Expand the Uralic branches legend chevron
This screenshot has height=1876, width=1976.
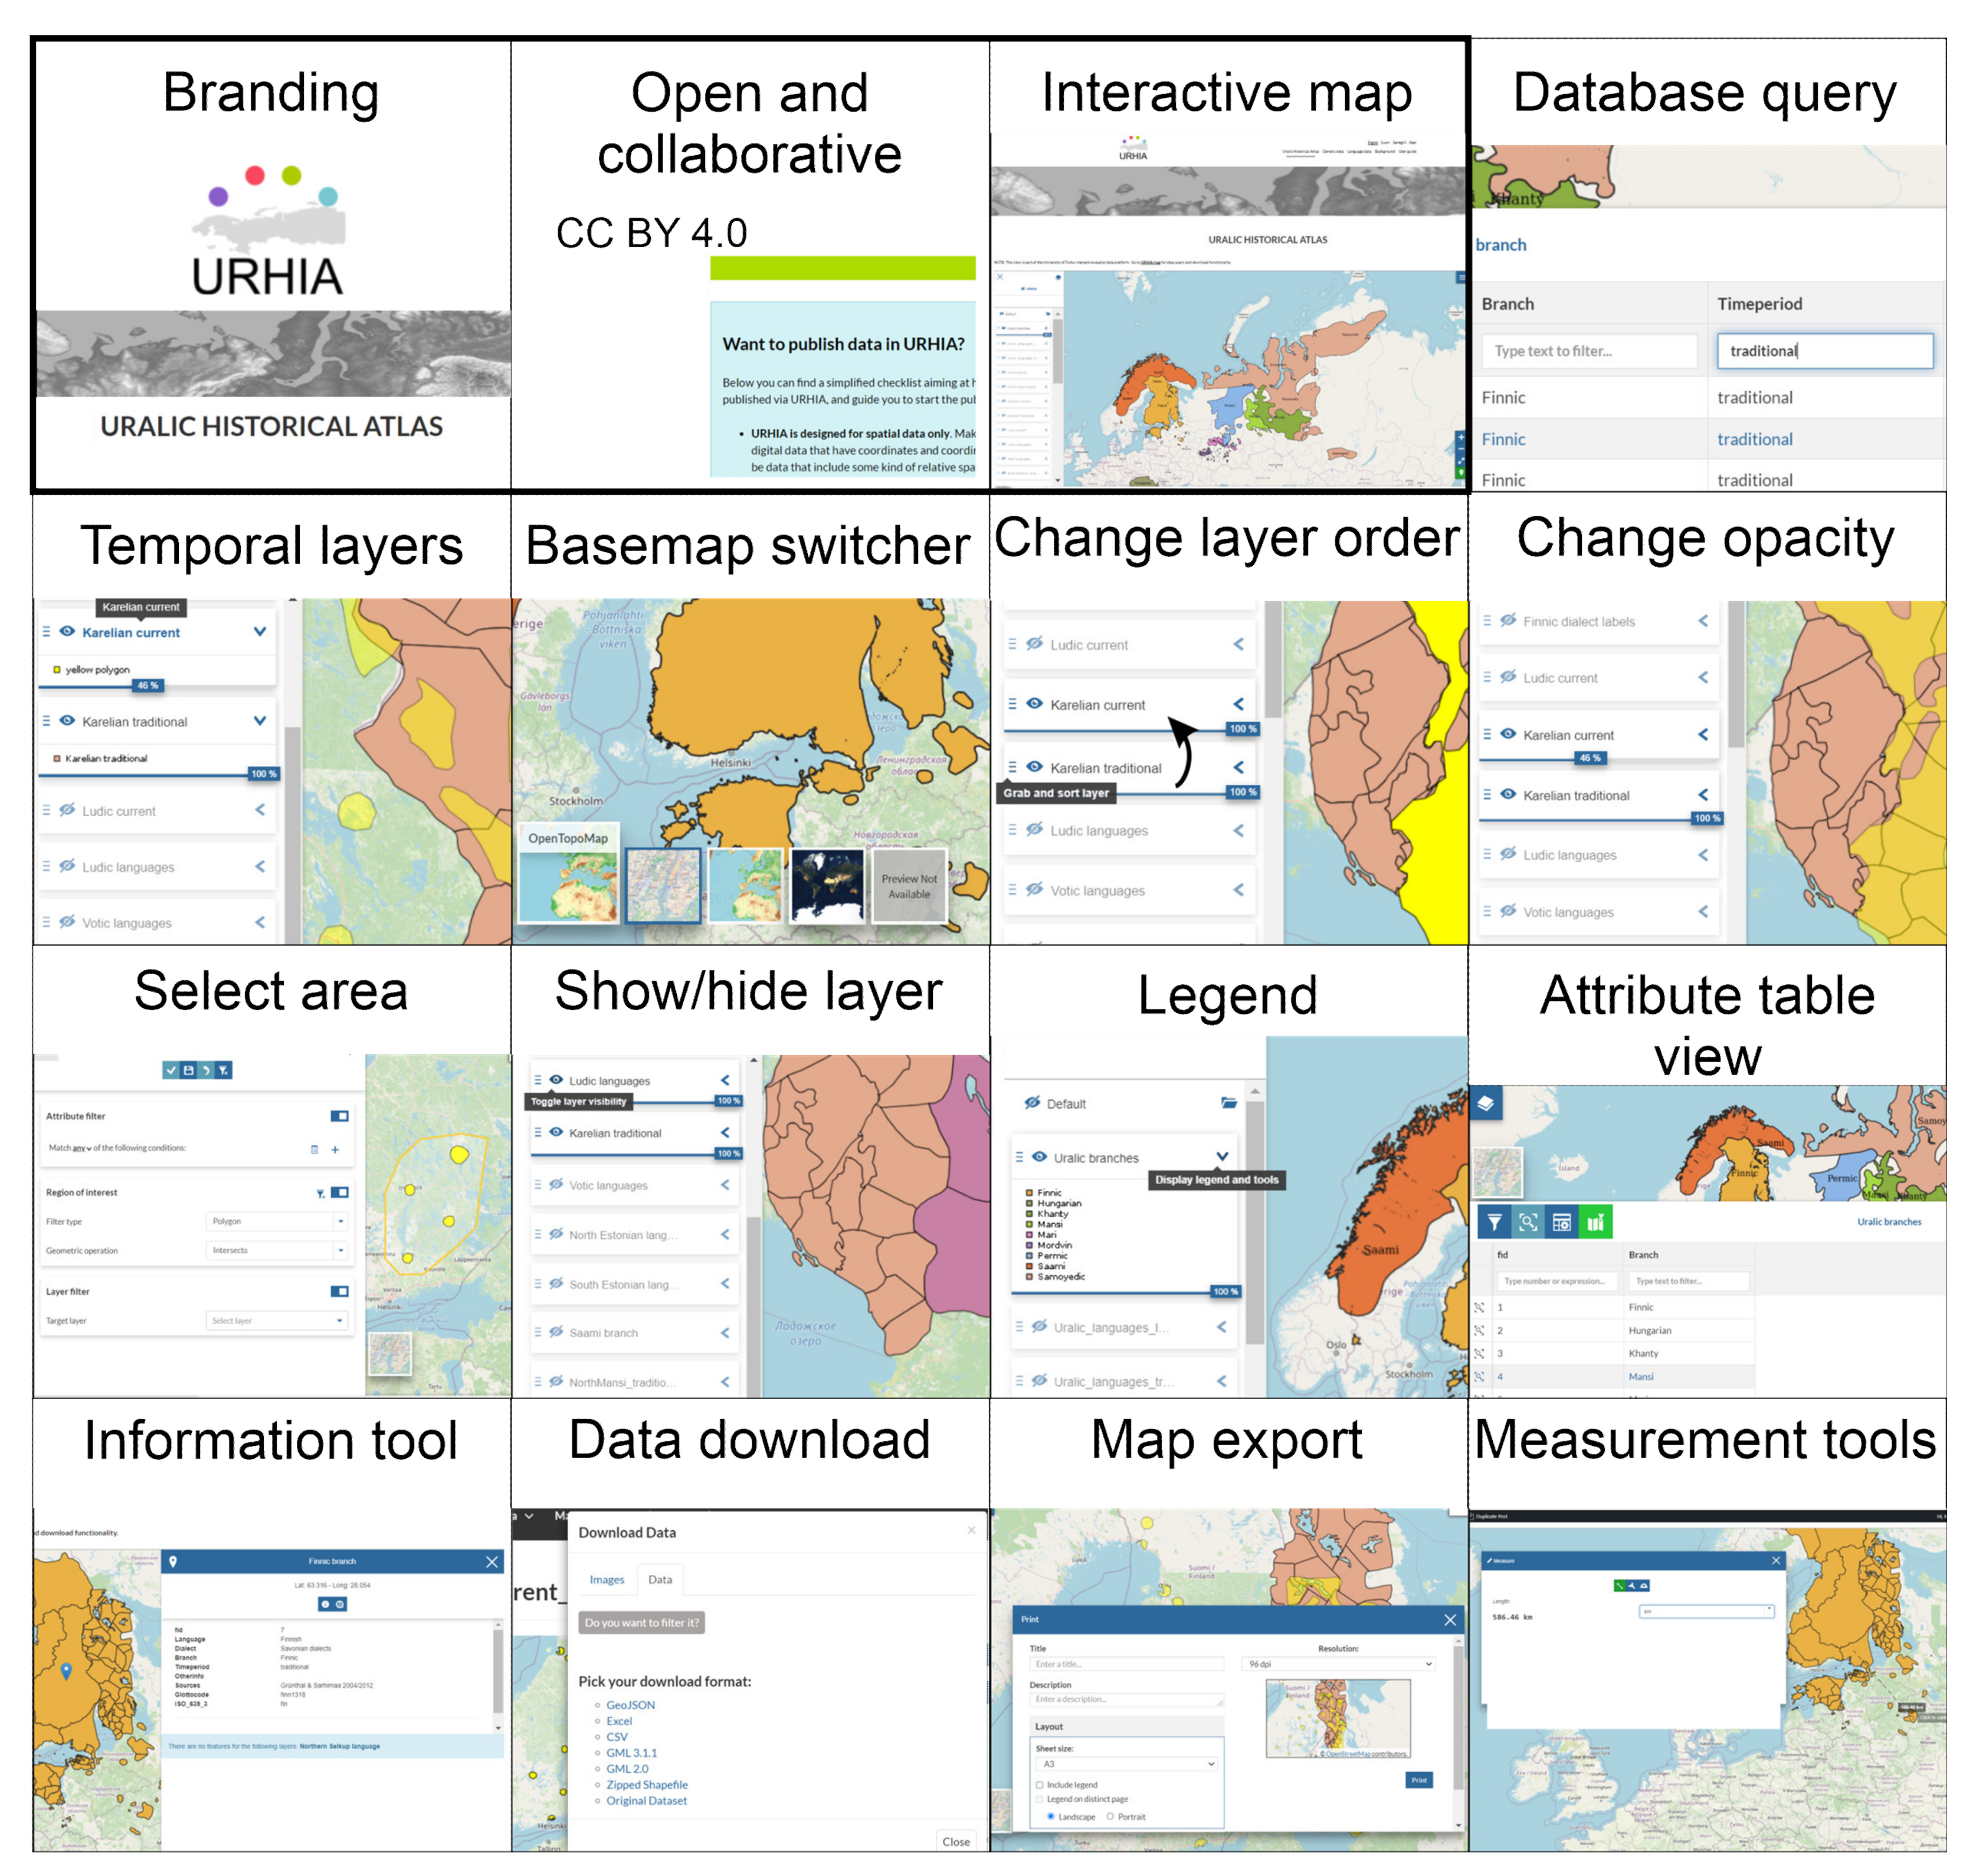[1222, 1157]
